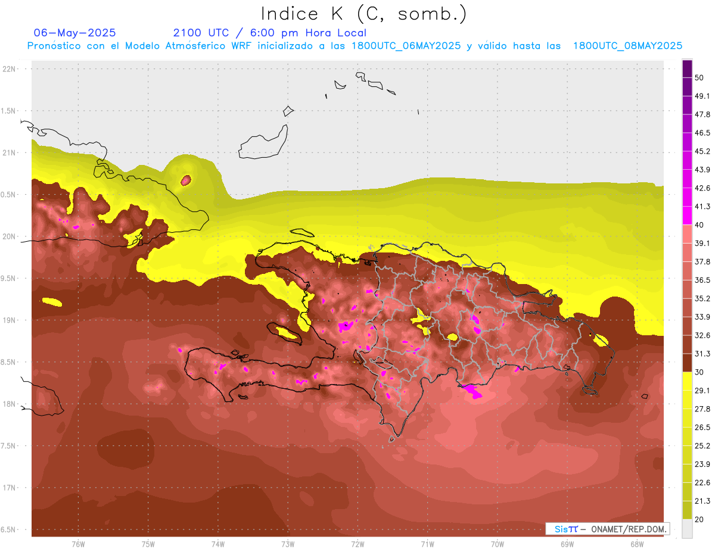Click the longitude label "70W"
The image size is (715, 552).
tap(498, 544)
